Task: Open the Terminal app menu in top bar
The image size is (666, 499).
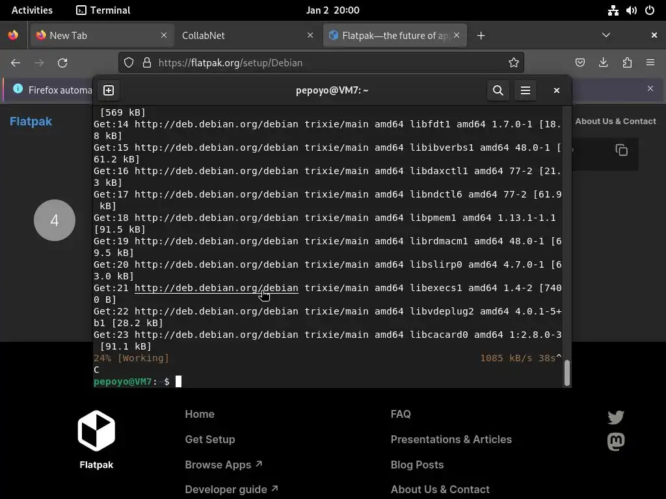Action: click(x=103, y=10)
